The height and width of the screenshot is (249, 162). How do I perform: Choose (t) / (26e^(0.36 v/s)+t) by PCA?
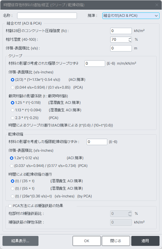point(12,196)
